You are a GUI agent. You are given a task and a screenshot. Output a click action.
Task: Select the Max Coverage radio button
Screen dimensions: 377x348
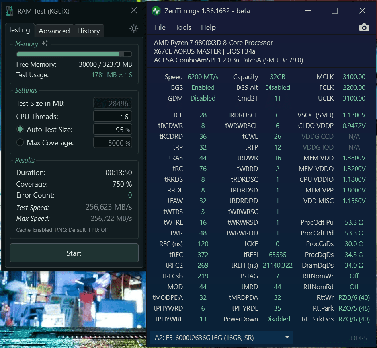click(x=20, y=142)
